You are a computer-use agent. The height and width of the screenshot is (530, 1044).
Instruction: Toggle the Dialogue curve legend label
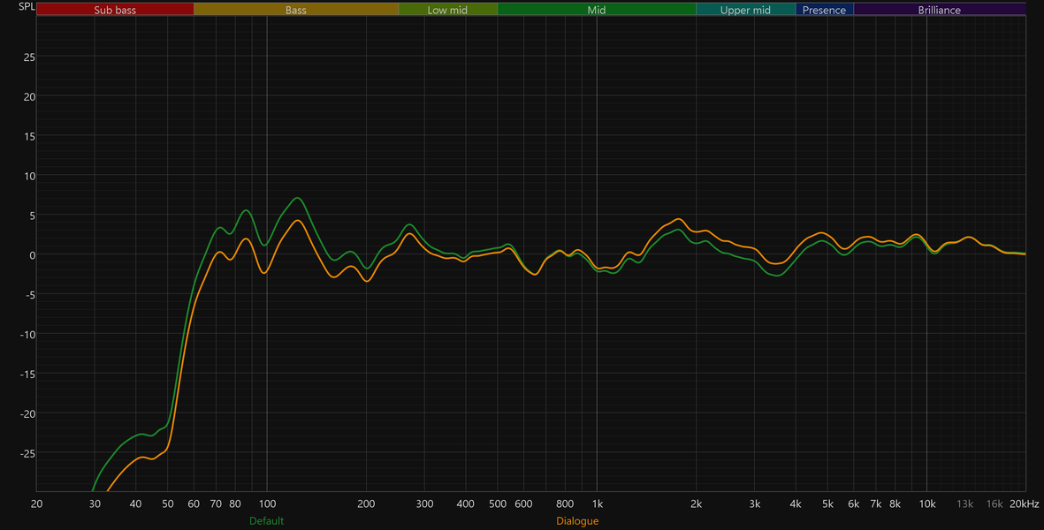[x=577, y=520]
